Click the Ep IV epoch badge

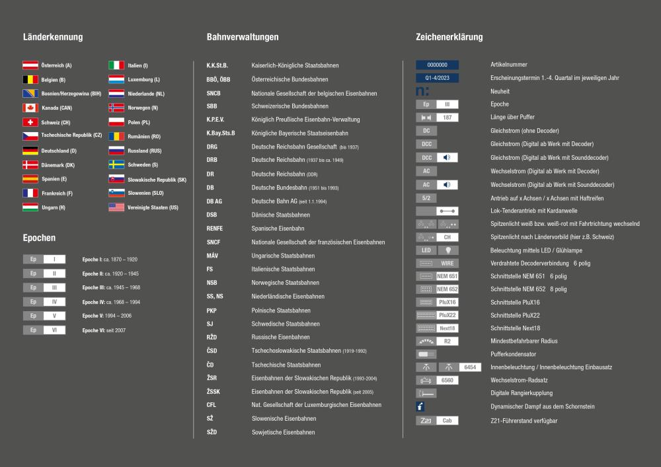point(44,302)
